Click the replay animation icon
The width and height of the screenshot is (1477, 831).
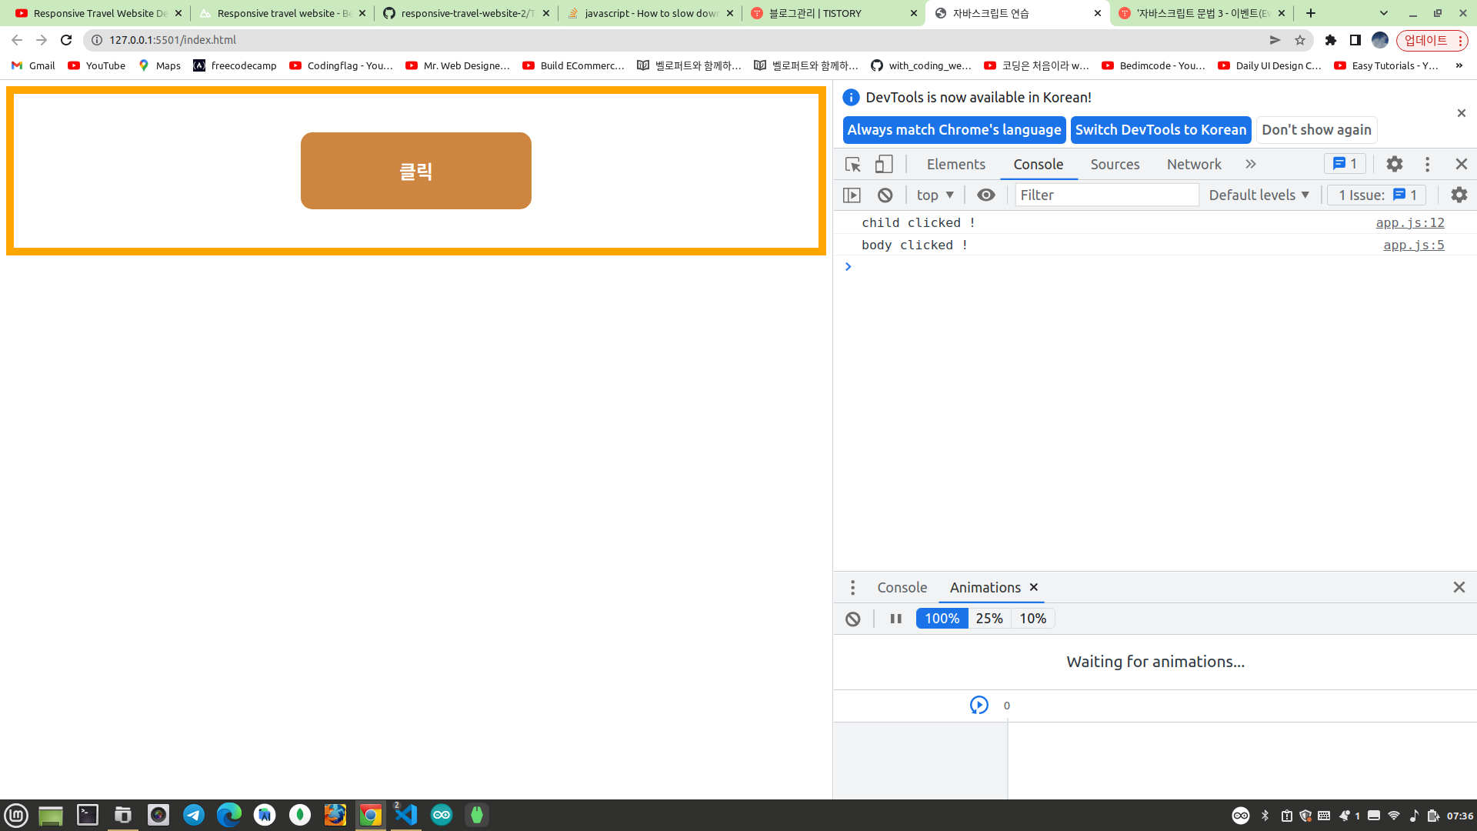click(979, 705)
